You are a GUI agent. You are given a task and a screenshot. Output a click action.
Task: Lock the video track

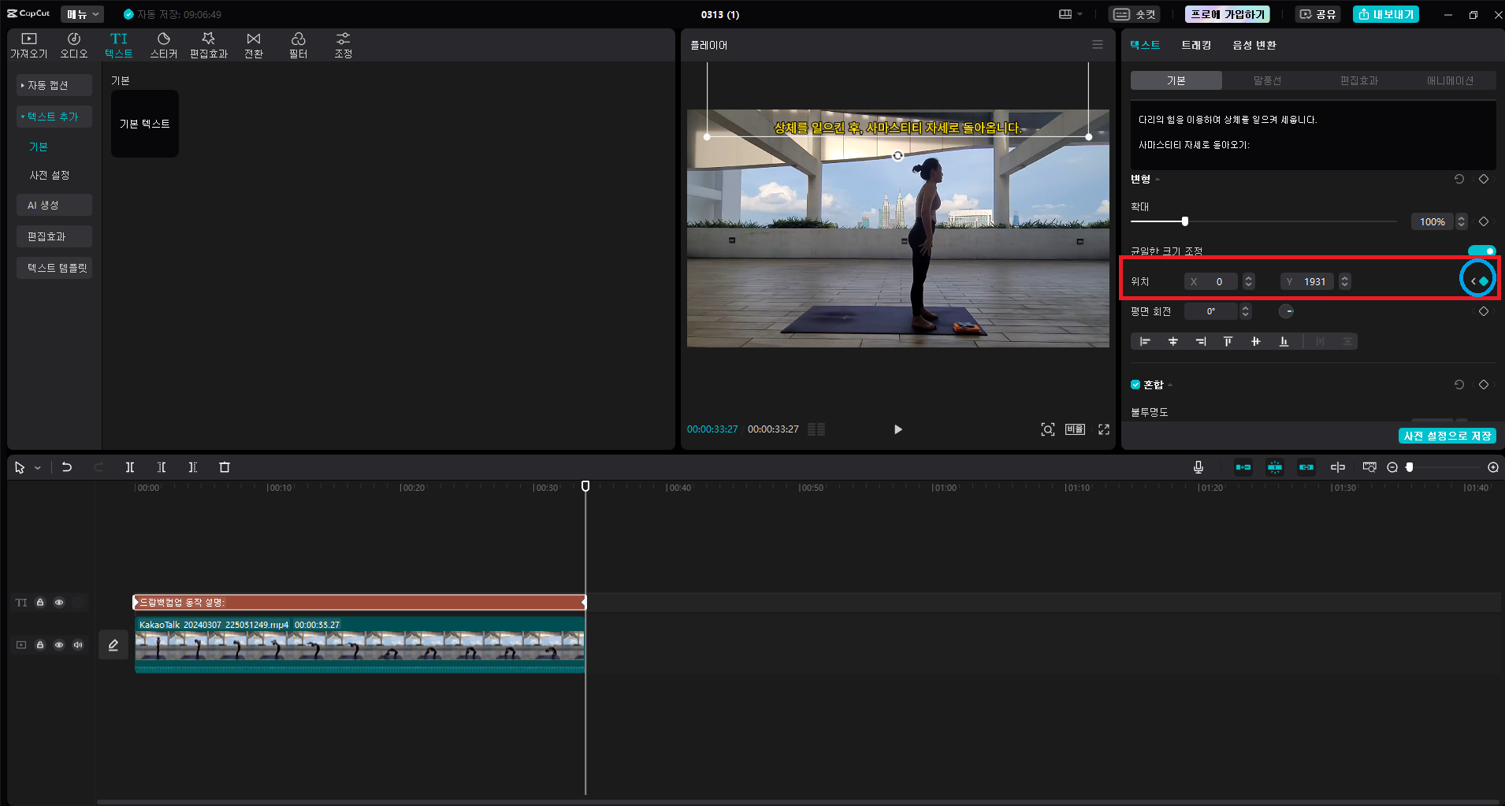pos(40,644)
